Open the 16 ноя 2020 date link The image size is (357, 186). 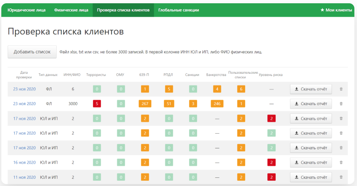[x=25, y=162]
